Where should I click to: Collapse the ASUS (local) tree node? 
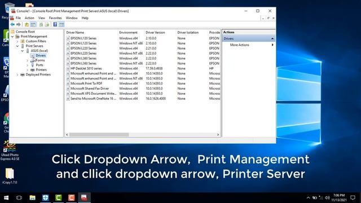point(23,51)
